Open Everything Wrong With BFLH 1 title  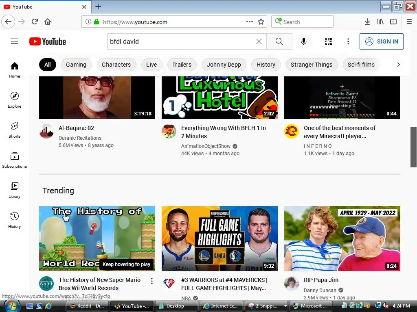[224, 132]
